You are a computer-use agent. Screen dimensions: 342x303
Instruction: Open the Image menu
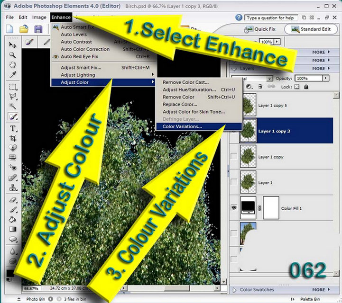(39, 17)
